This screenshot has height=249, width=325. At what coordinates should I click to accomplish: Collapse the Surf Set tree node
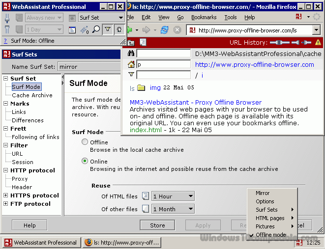pyautogui.click(x=6, y=79)
